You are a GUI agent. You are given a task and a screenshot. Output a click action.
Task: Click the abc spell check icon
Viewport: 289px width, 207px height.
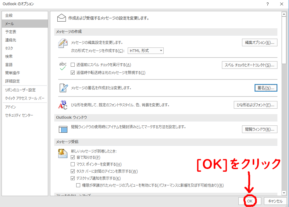(63, 66)
